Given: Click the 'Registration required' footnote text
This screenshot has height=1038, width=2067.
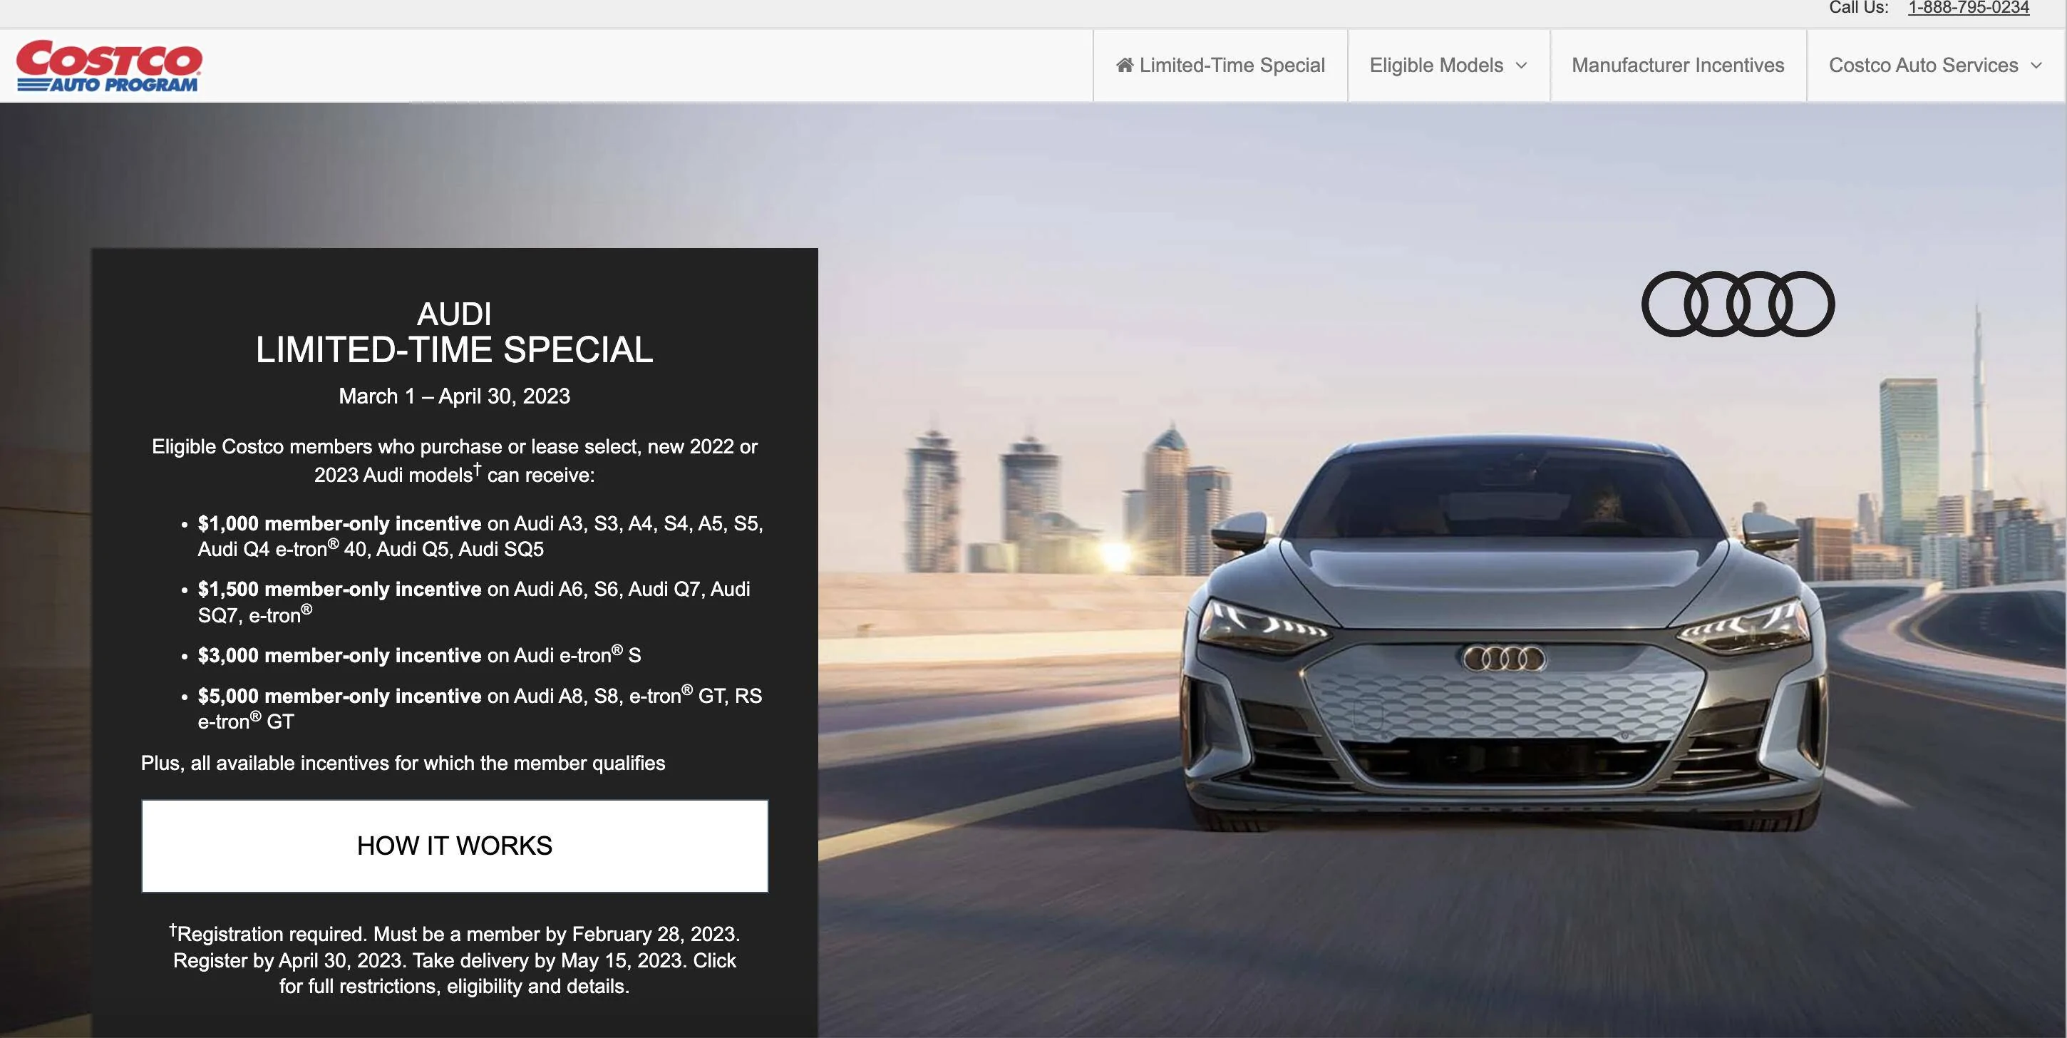Looking at the screenshot, I should [454, 960].
